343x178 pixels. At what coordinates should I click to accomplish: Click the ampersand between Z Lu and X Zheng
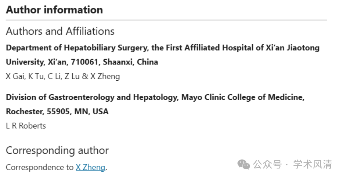point(85,76)
